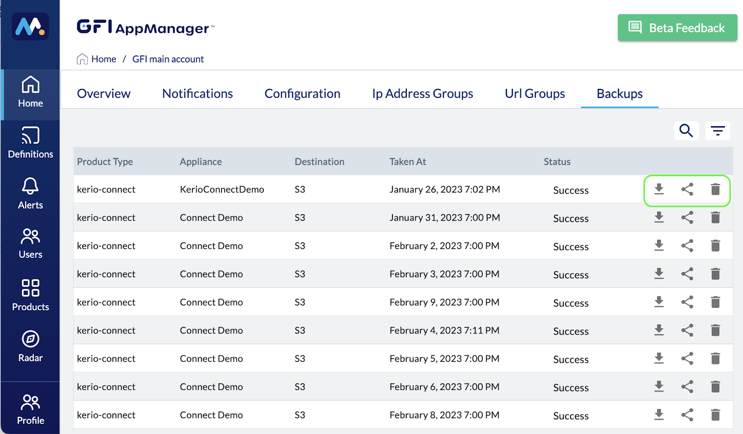The image size is (743, 434).
Task: Click the Destination column header
Action: coord(319,162)
